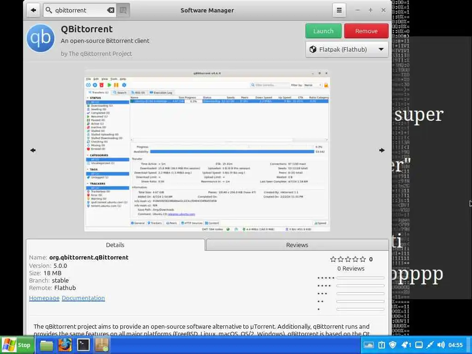Click the first system tray icon beside the clipboard
This screenshot has height=354, width=472.
369,345
